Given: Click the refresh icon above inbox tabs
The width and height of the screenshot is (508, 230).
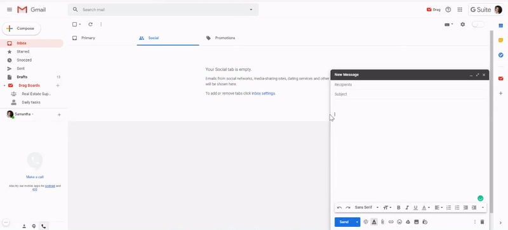Looking at the screenshot, I should (x=90, y=24).
